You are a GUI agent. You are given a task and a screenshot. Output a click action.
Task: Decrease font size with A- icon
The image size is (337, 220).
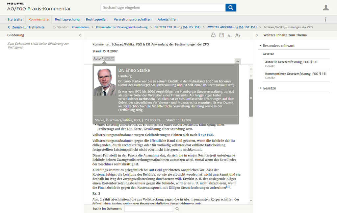(x=229, y=35)
